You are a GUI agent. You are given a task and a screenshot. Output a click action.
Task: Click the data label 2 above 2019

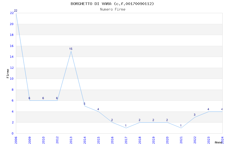(153, 120)
